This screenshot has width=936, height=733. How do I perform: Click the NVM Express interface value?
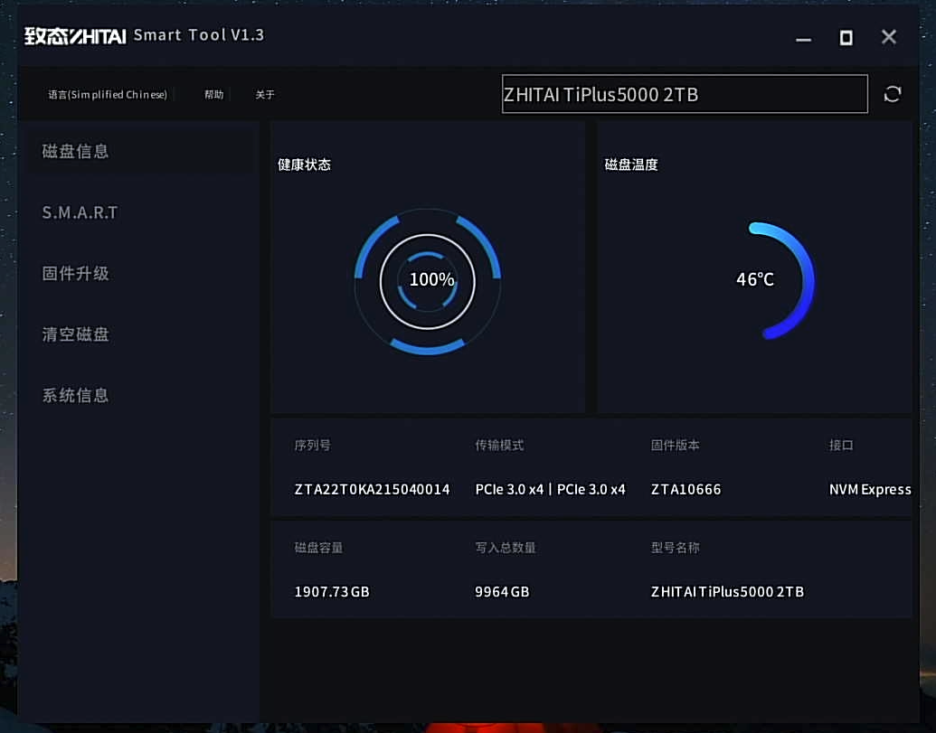tap(870, 490)
